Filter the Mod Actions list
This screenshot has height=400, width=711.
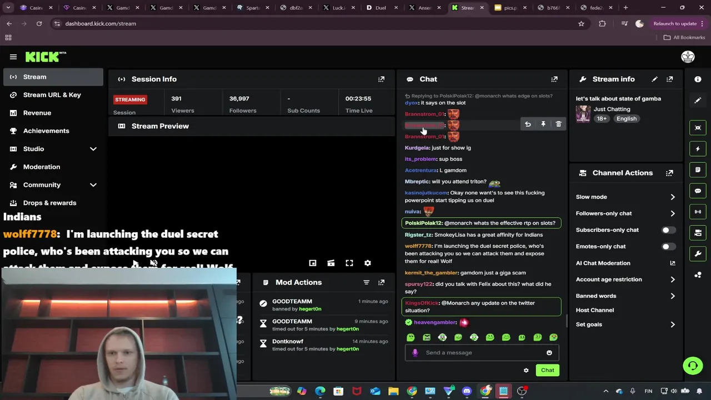366,282
